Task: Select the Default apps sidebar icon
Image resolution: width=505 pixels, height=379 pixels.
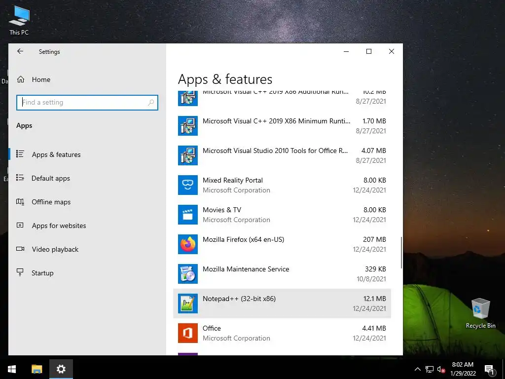Action: click(20, 178)
